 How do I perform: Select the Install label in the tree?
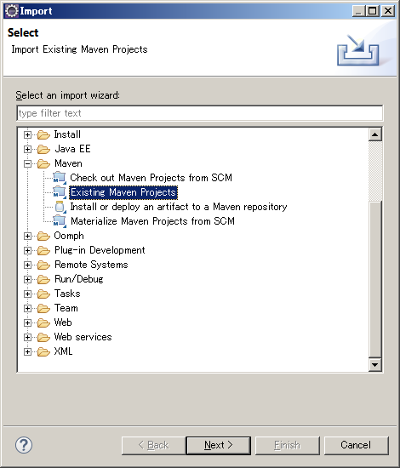tap(67, 134)
